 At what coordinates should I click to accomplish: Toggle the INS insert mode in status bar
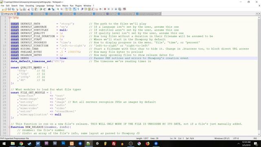click(x=255, y=138)
